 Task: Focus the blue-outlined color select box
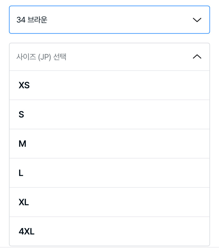[x=109, y=20]
